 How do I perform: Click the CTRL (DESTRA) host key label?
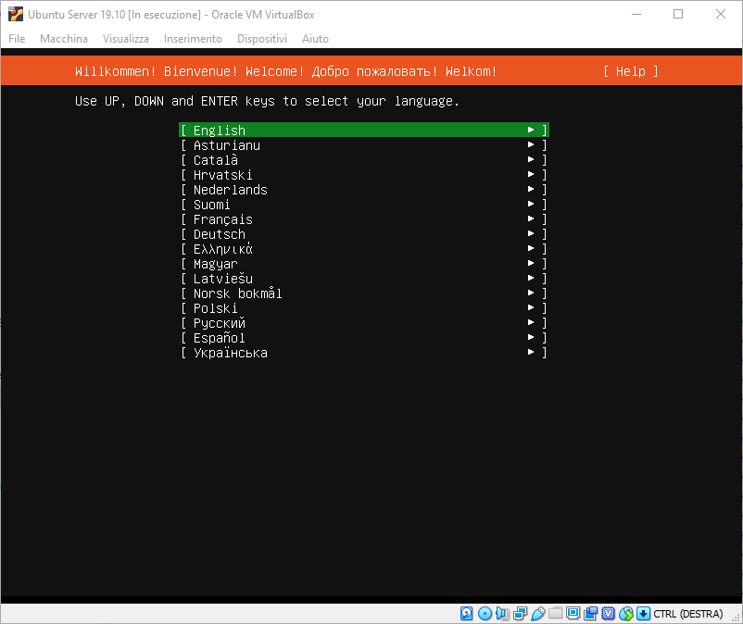pyautogui.click(x=688, y=614)
